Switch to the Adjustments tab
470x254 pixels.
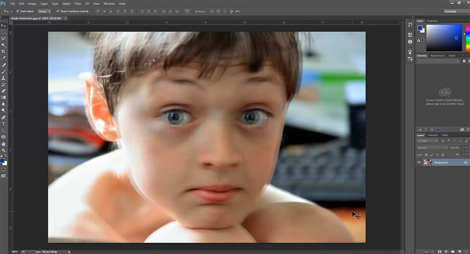(438, 56)
